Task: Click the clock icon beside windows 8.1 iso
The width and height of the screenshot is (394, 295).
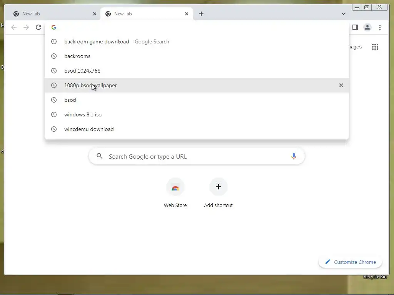Action: (x=54, y=114)
